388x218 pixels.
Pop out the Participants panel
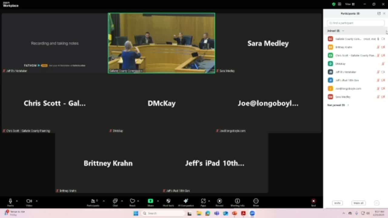pyautogui.click(x=379, y=13)
